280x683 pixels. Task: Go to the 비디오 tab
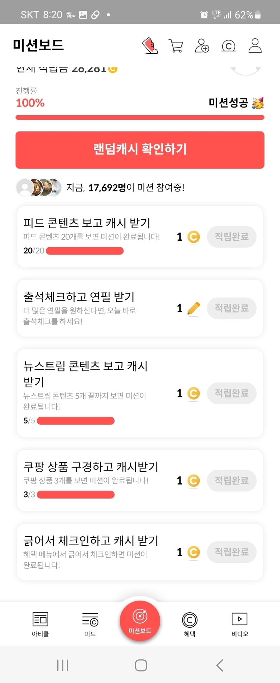click(240, 624)
